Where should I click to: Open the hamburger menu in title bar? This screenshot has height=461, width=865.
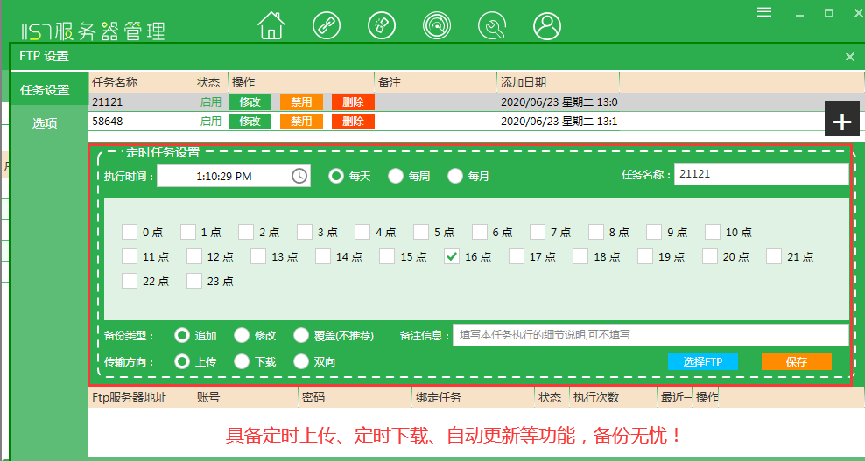(x=764, y=12)
